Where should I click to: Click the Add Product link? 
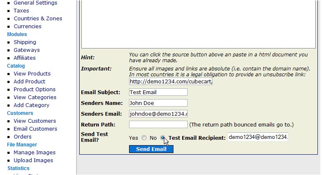pyautogui.click(x=29, y=82)
